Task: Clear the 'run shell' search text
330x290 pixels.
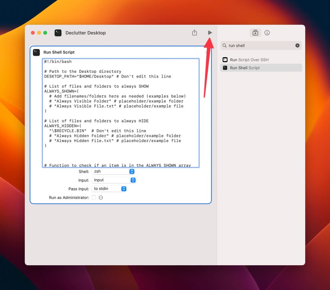Action: coord(298,45)
